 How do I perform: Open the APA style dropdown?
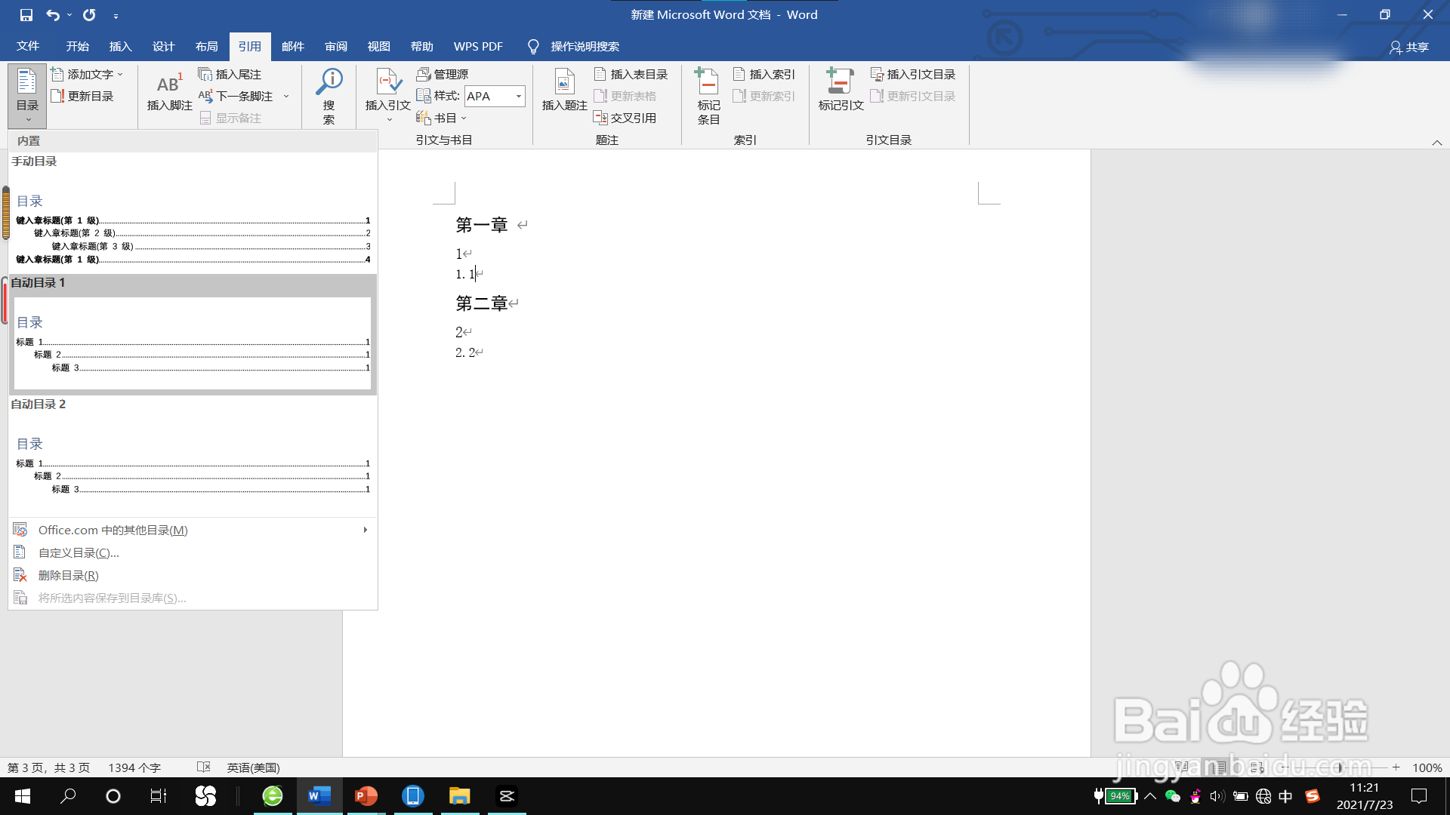519,96
